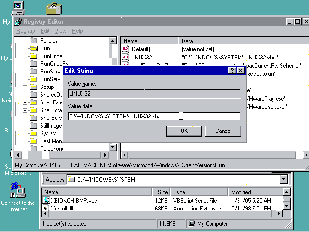Click the Run key label in tree
The width and height of the screenshot is (309, 232).
[x=45, y=48]
